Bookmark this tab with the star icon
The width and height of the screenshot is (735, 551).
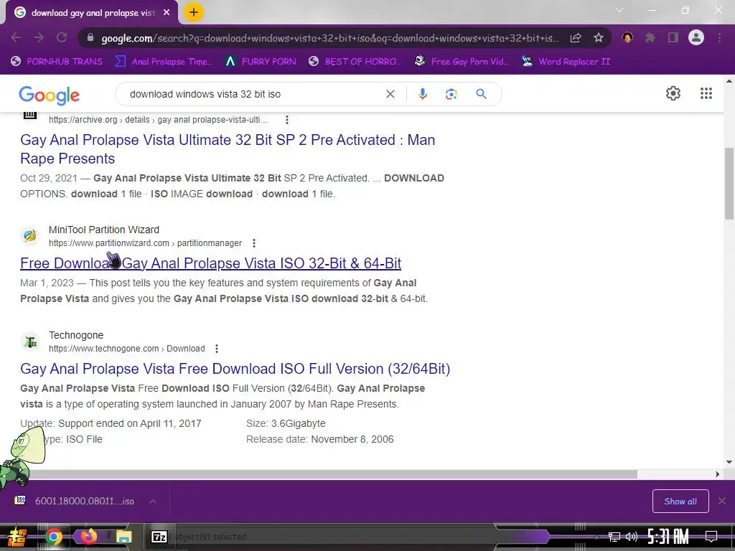(x=599, y=37)
